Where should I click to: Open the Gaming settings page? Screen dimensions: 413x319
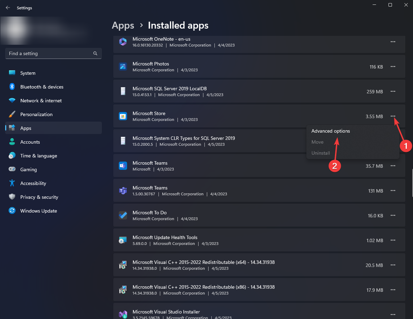[28, 169]
